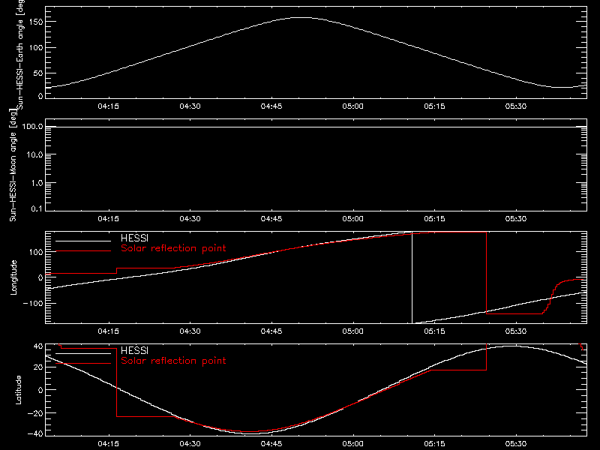Image resolution: width=600 pixels, height=450 pixels.
Task: Select the 150 tick label in Earth angle plot
Action: pyautogui.click(x=35, y=22)
